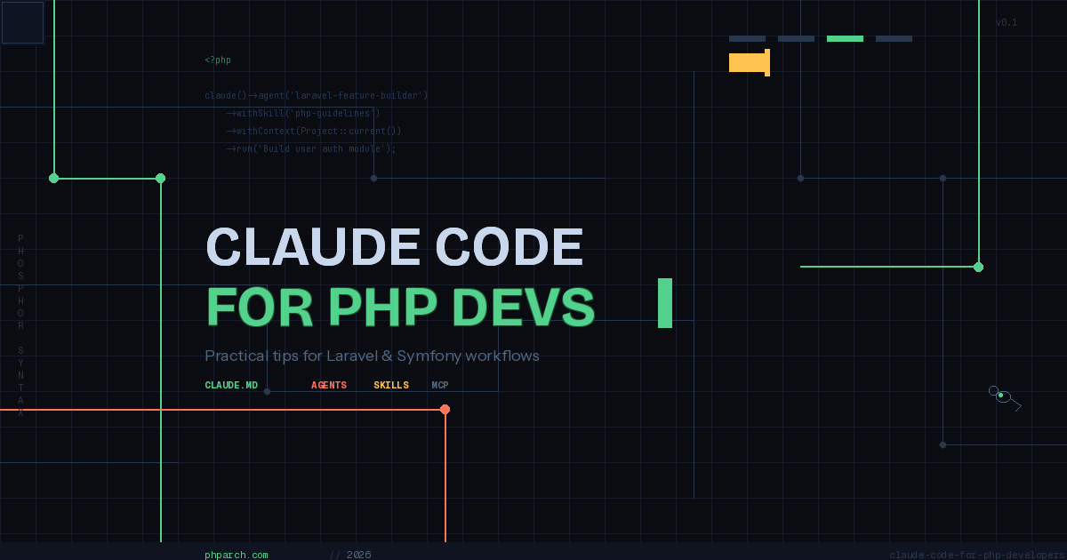Click the SKILLS label
1067x560 pixels.
pyautogui.click(x=391, y=386)
